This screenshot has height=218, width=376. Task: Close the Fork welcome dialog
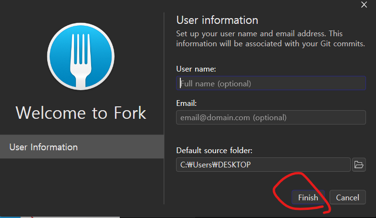[x=365, y=5]
